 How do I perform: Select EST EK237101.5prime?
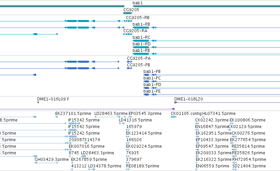click(x=73, y=114)
